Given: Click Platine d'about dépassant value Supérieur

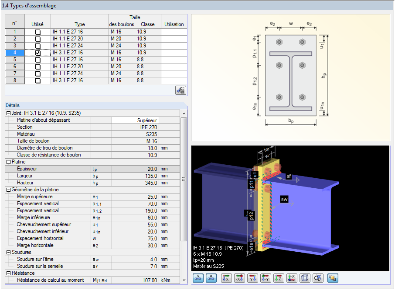Looking at the screenshot, I should (135, 120).
